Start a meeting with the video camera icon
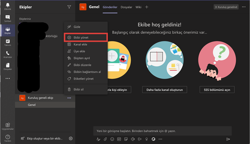The image size is (250, 144). (133, 139)
